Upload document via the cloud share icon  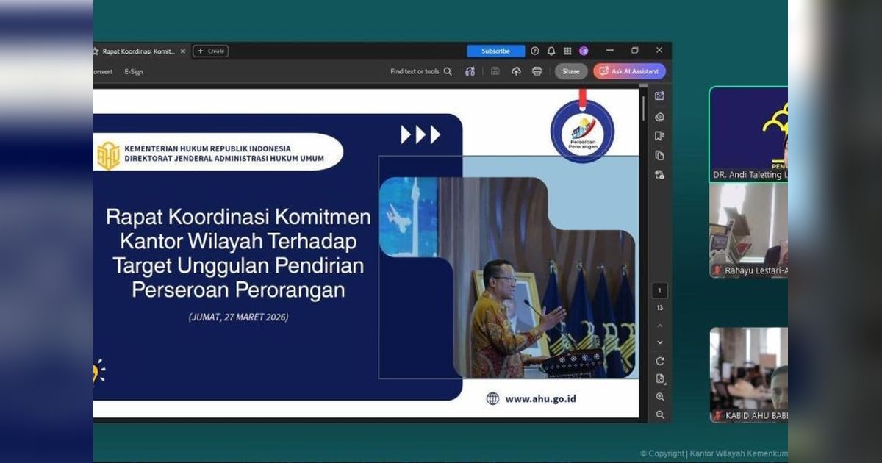(516, 71)
